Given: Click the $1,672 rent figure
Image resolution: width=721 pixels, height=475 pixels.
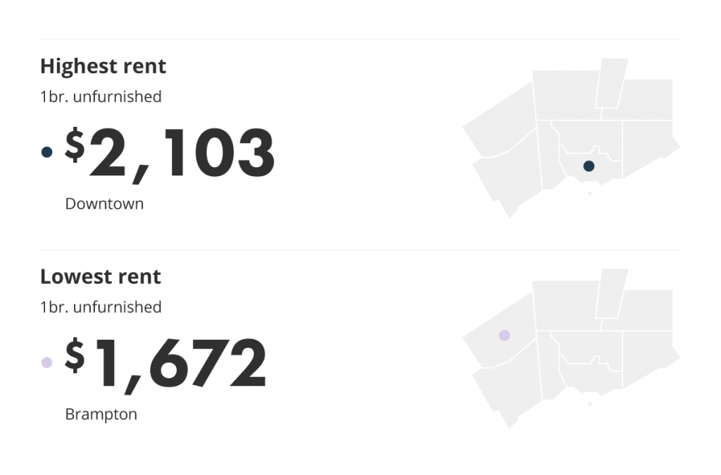Looking at the screenshot, I should coord(165,364).
